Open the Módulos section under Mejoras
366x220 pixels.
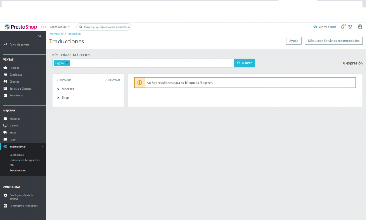click(15, 118)
